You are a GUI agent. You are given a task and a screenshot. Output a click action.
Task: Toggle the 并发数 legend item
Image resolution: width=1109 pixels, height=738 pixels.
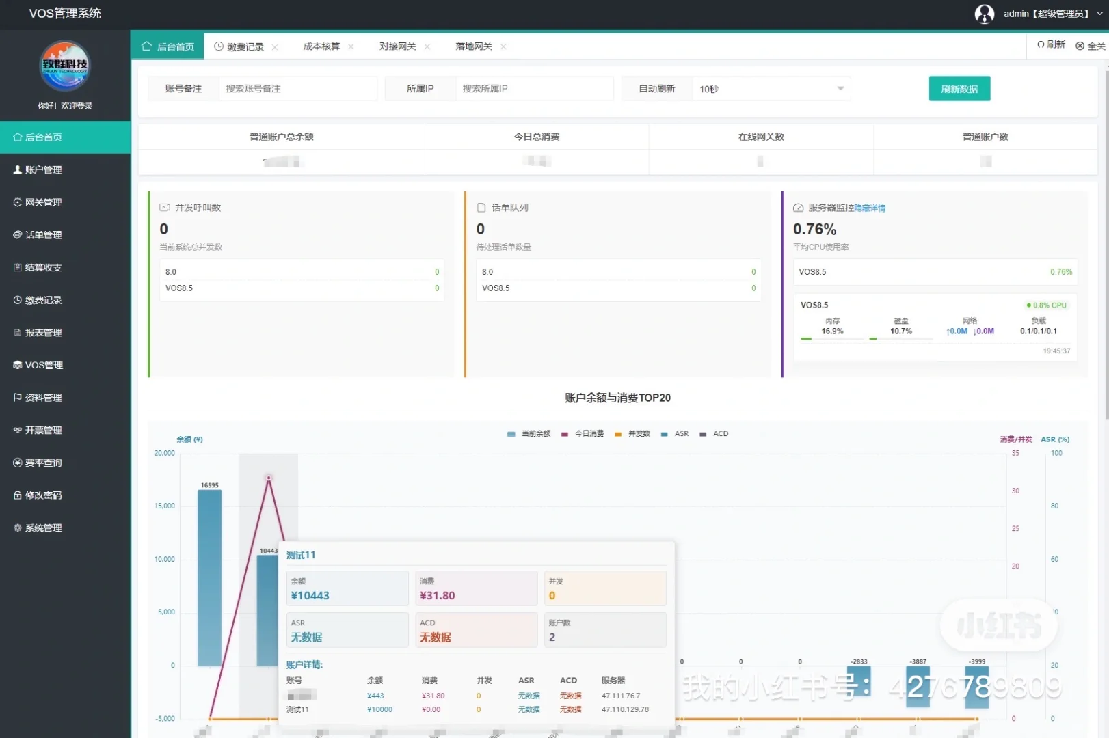coord(632,434)
